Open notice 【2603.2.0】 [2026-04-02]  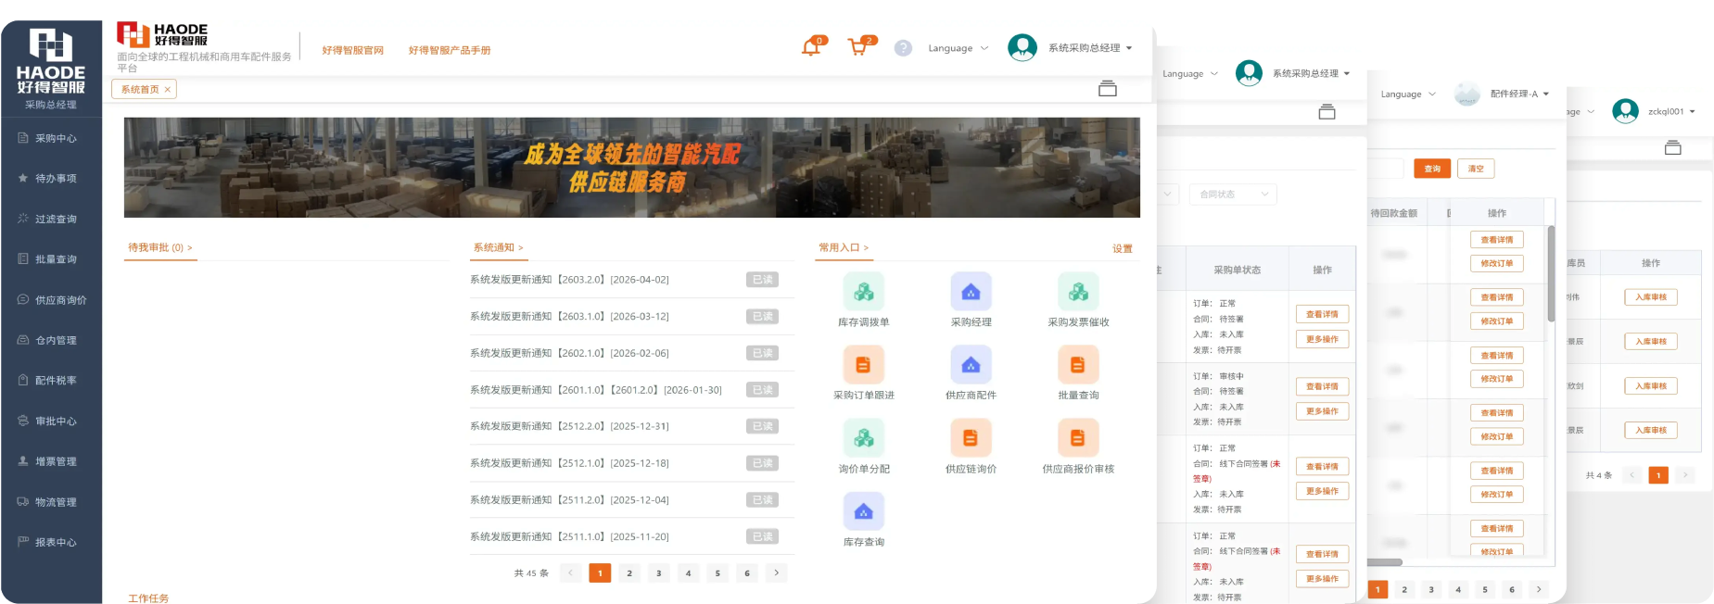click(x=569, y=280)
